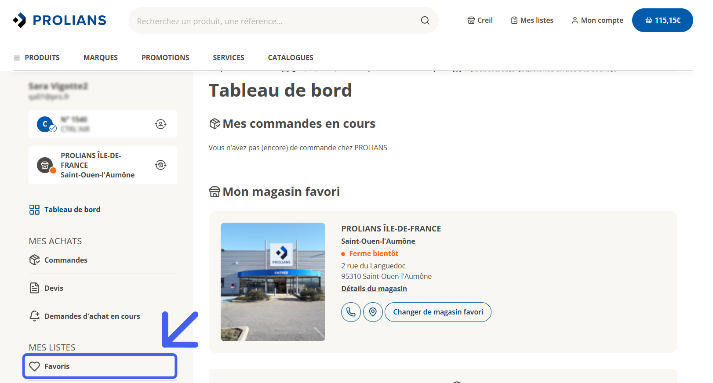Image resolution: width=713 pixels, height=383 pixels.
Task: Open the Détails du magasin link
Action: pos(374,289)
